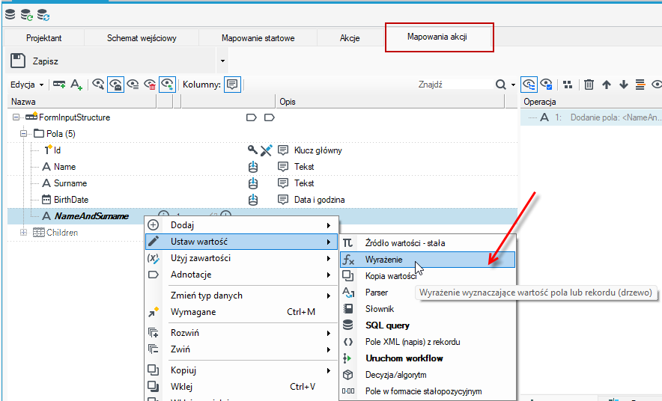The height and width of the screenshot is (401, 662).
Task: Click the key icon in the Id row
Action: (x=252, y=150)
